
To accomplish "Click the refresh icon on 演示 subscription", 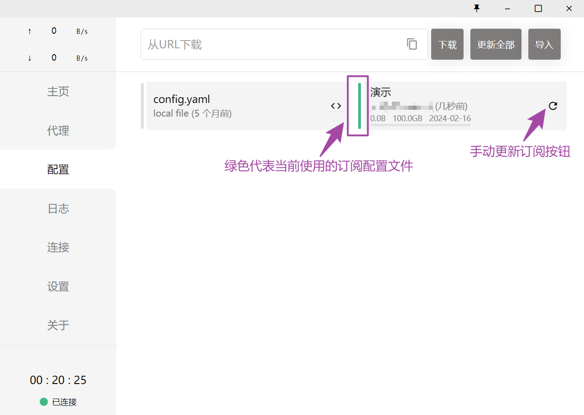I will pos(553,106).
